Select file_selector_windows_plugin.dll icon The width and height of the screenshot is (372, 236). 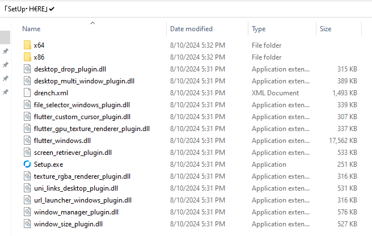click(x=27, y=105)
